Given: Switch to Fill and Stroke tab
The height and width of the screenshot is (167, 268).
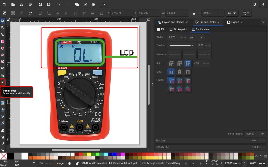Looking at the screenshot, I should [208, 22].
